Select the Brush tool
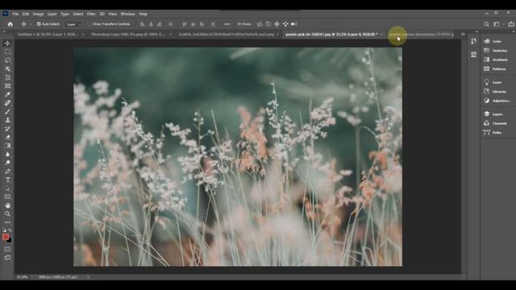Screen dimensions: 516x290 tap(7, 112)
